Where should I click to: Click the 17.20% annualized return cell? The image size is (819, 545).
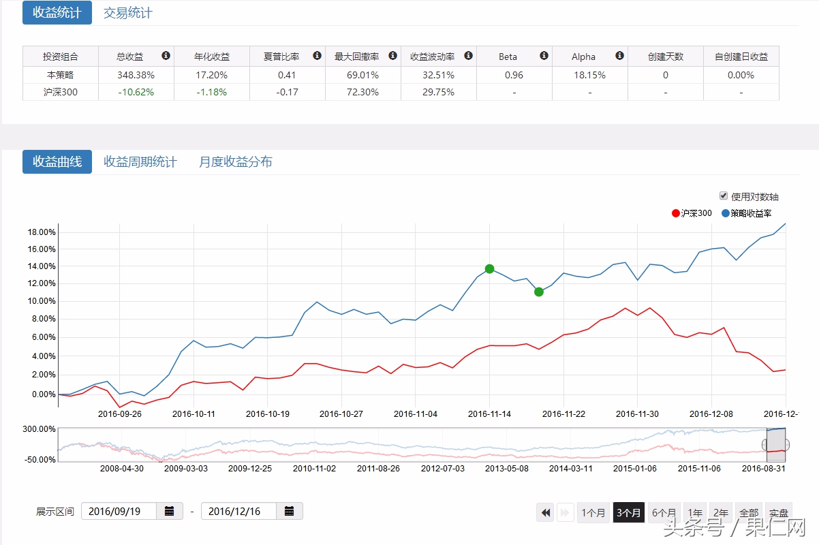click(211, 75)
